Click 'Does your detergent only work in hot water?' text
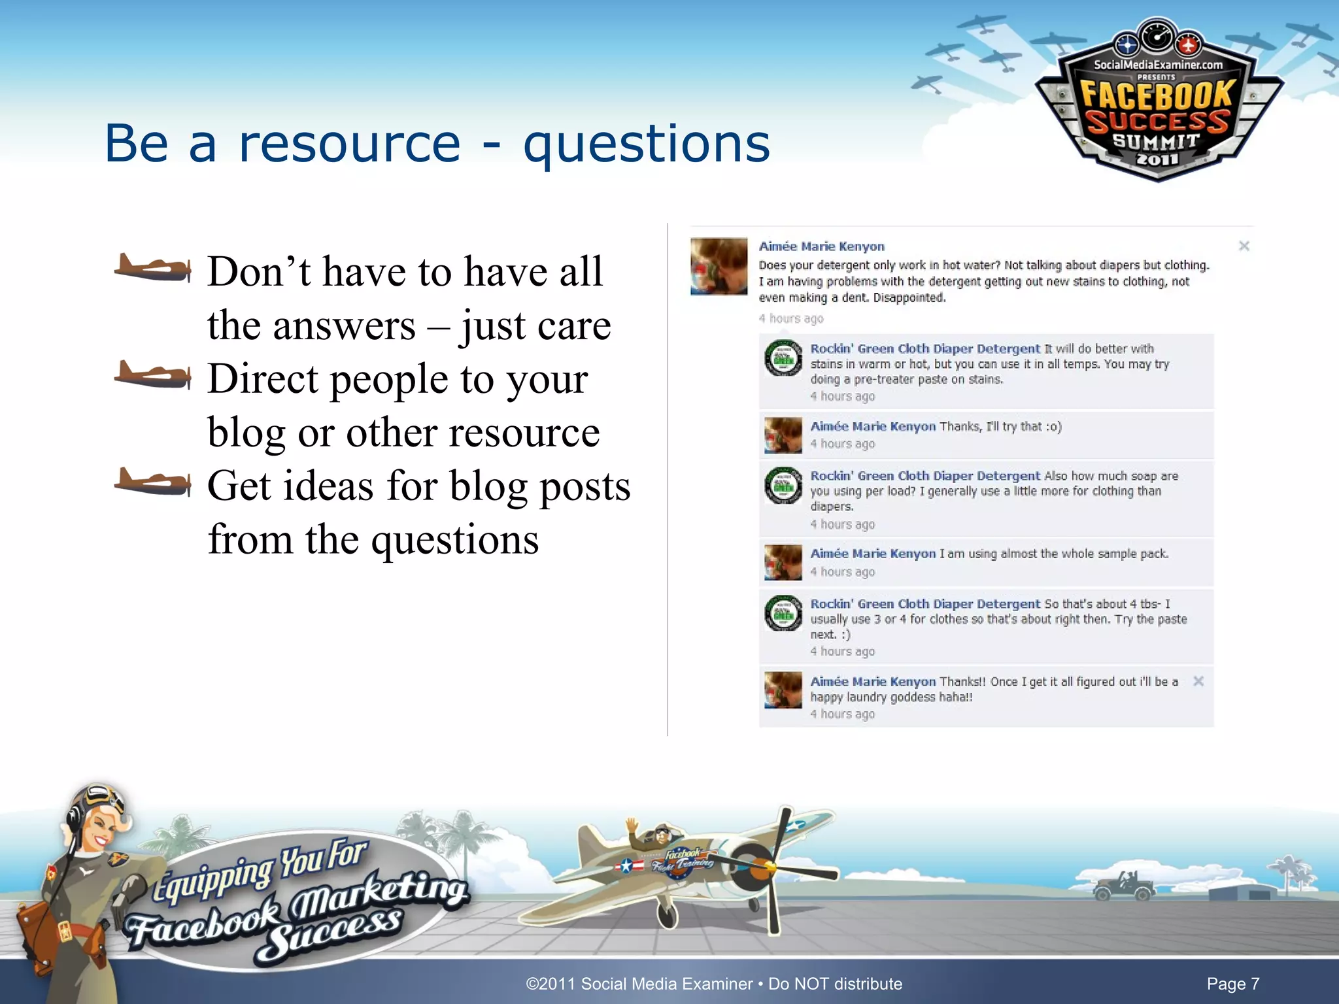1339x1004 pixels. [879, 265]
